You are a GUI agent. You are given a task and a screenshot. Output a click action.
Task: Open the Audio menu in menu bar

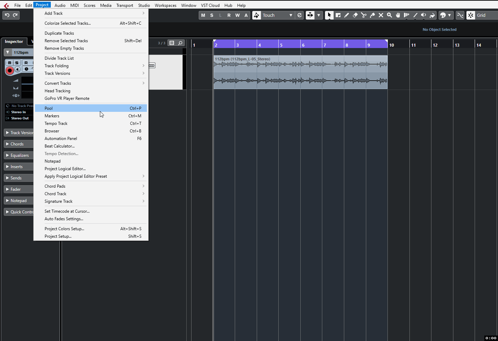pyautogui.click(x=60, y=5)
